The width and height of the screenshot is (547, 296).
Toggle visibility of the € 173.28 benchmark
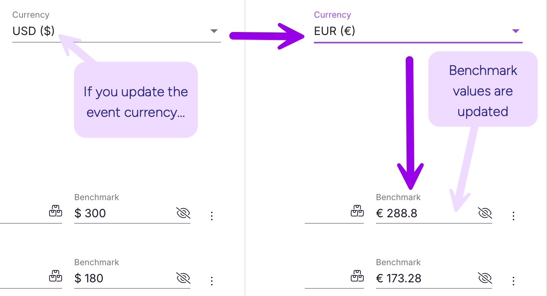(485, 278)
